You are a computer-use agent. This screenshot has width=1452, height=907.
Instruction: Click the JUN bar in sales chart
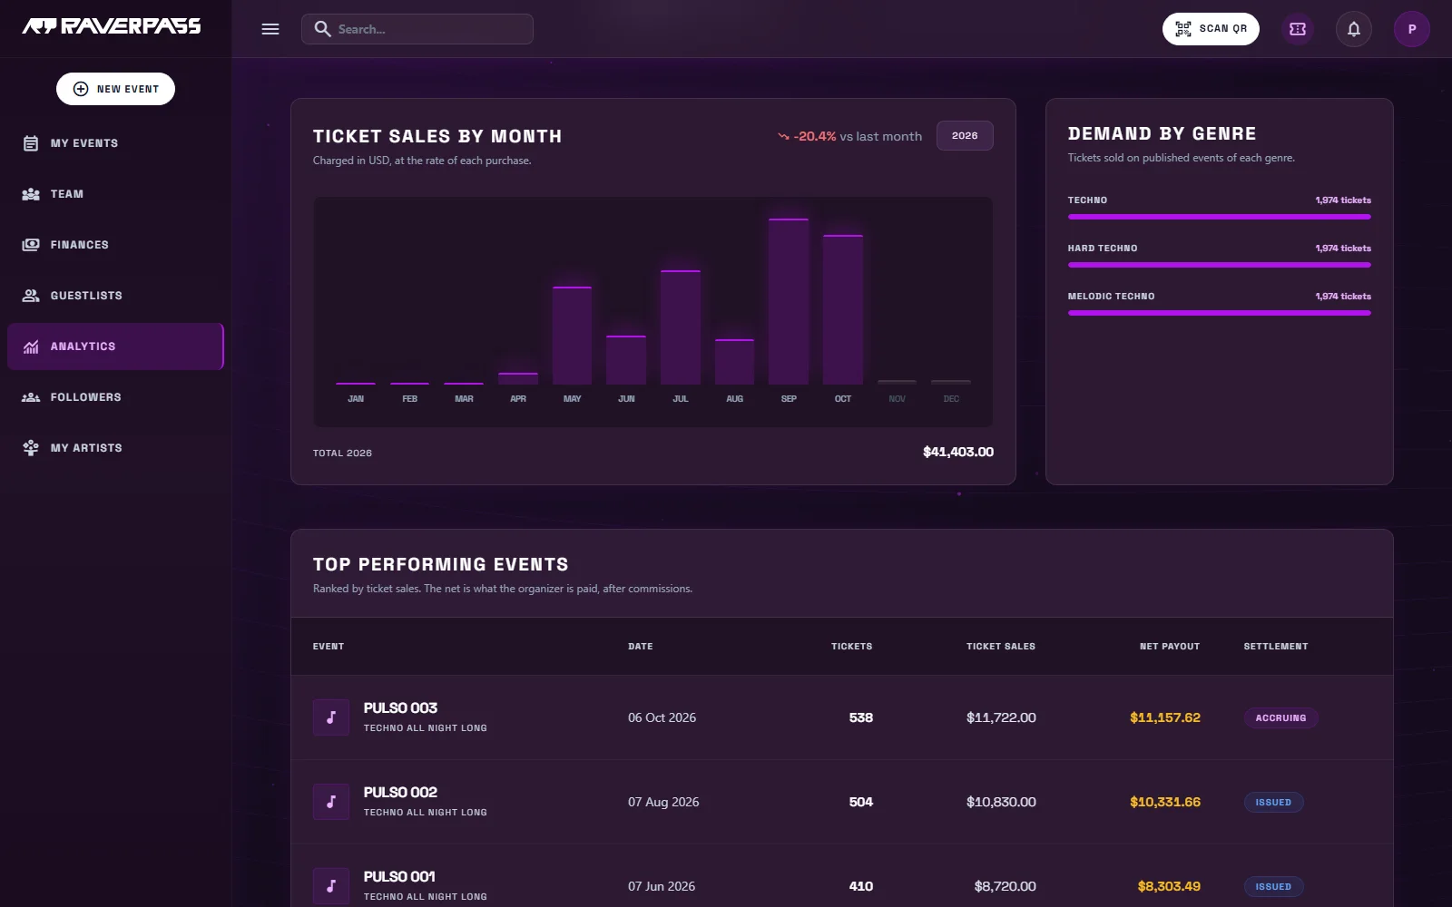click(626, 360)
